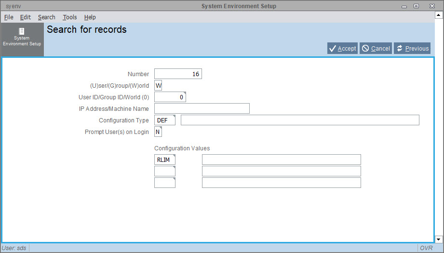Click the User ID/Group ID/World lookup field
The width and height of the screenshot is (444, 253).
click(x=170, y=97)
